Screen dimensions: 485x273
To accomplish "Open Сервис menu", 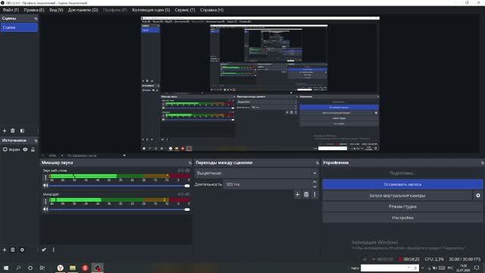I will tap(185, 10).
